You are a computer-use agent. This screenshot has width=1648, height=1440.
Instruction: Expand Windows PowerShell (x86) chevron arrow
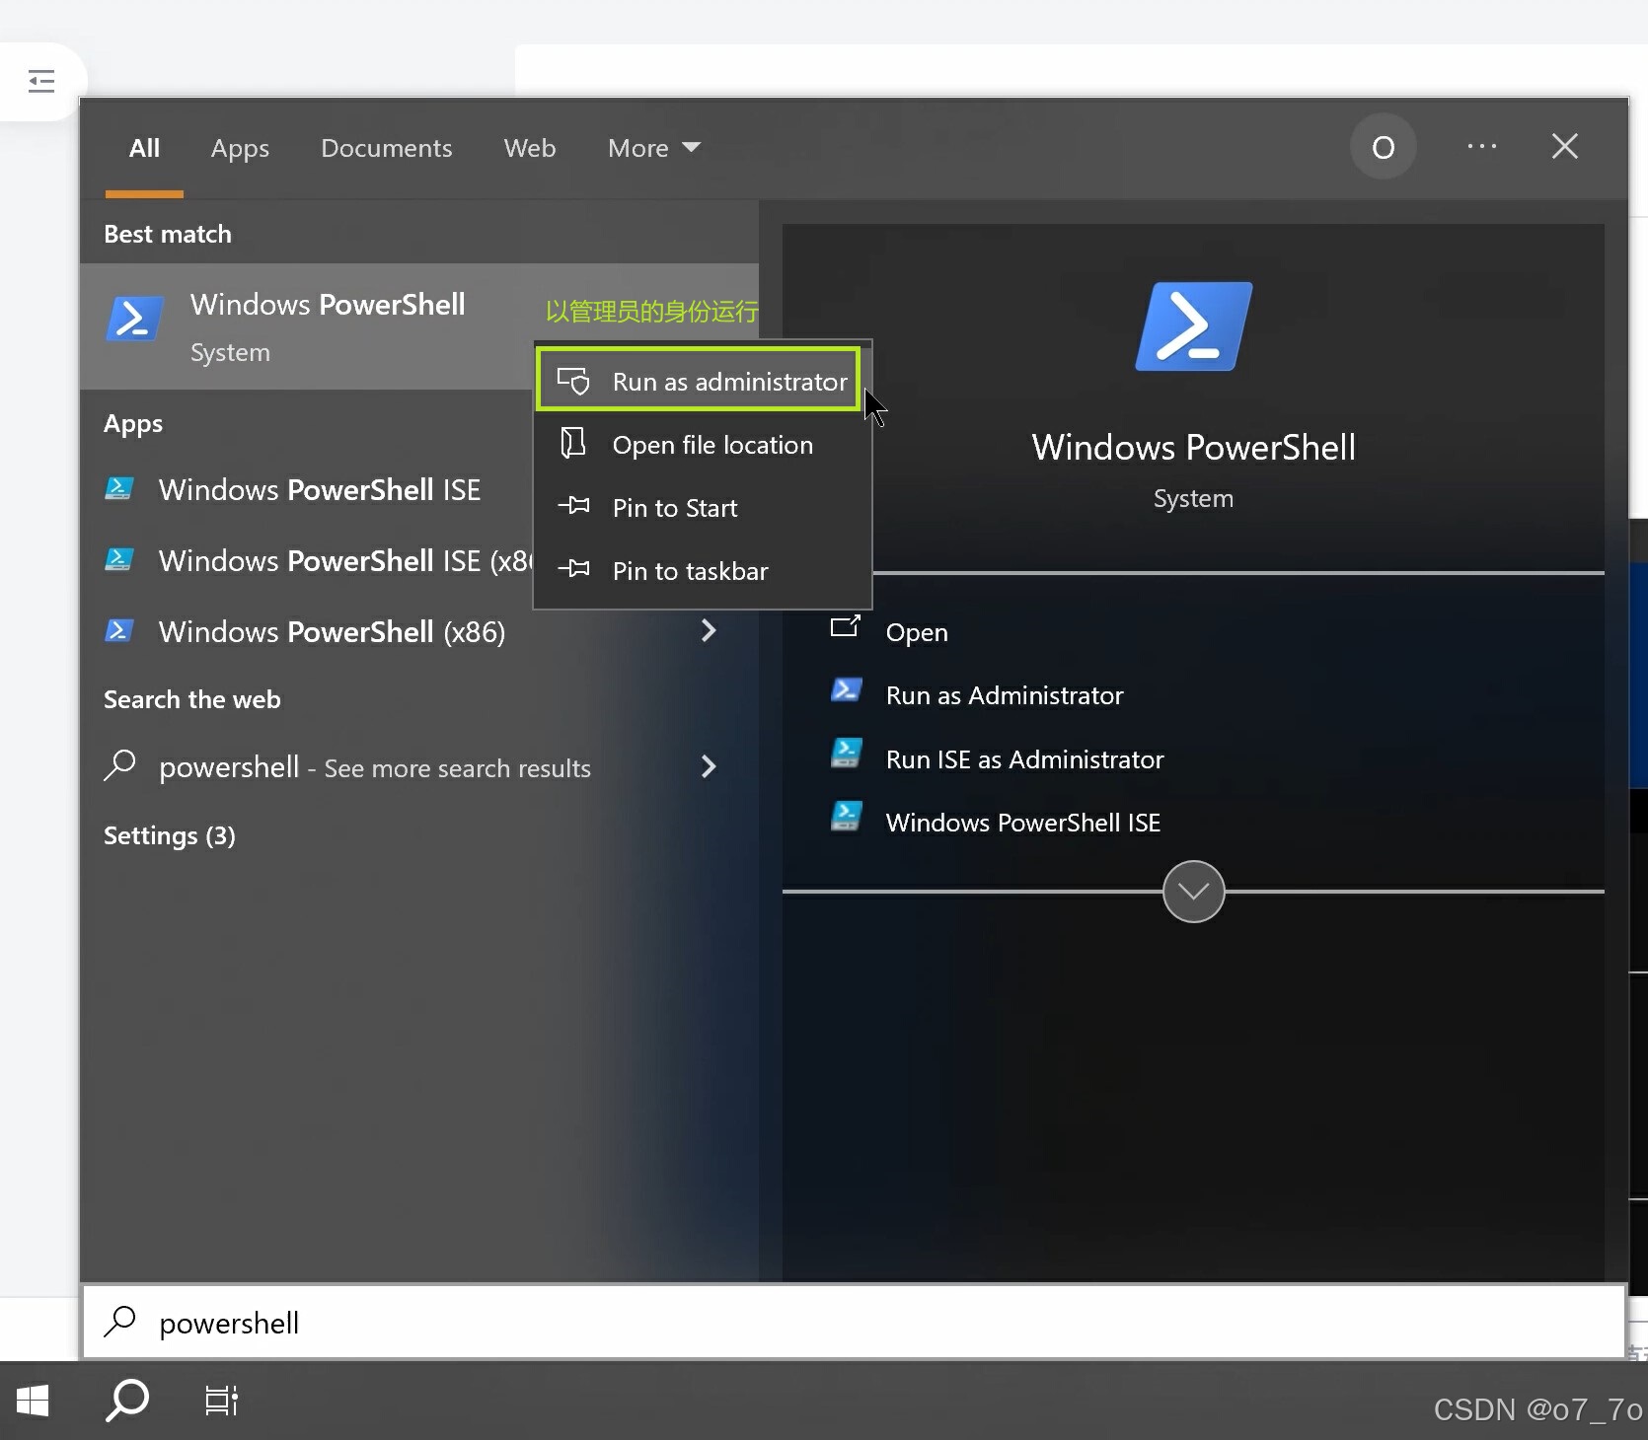[708, 630]
